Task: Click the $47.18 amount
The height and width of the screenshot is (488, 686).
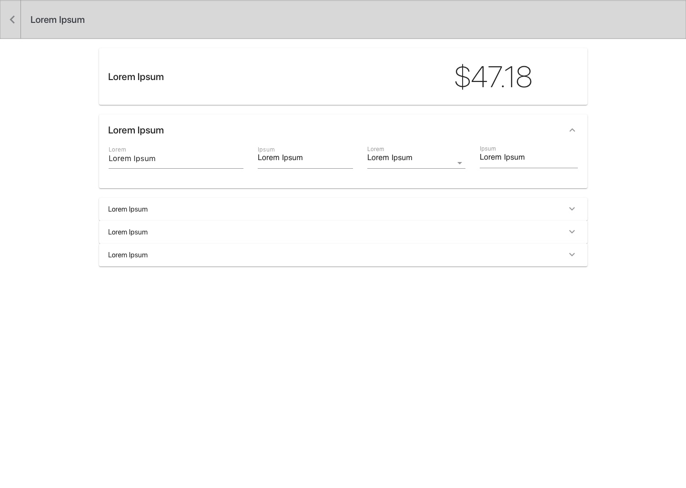Action: [493, 77]
